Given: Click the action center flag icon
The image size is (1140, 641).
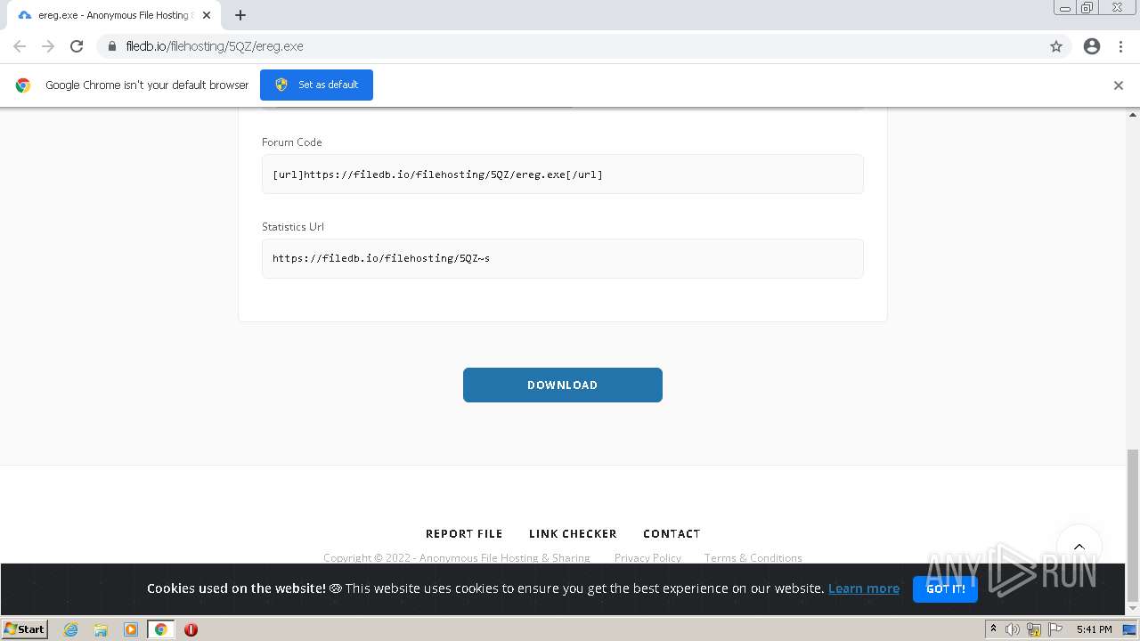Looking at the screenshot, I should pos(1054,629).
